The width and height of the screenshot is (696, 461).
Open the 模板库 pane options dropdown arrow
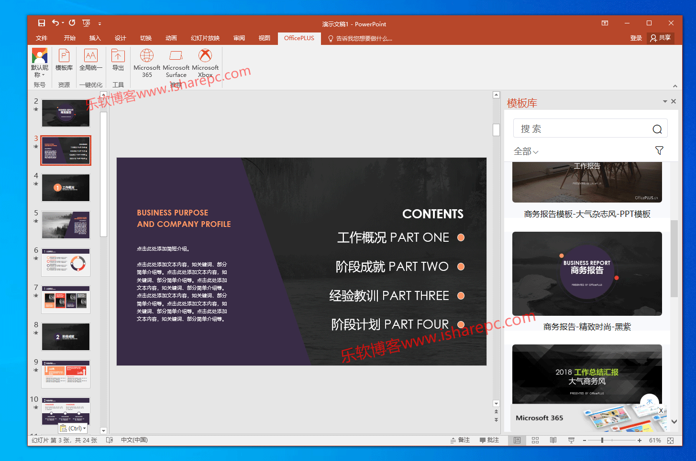[665, 101]
